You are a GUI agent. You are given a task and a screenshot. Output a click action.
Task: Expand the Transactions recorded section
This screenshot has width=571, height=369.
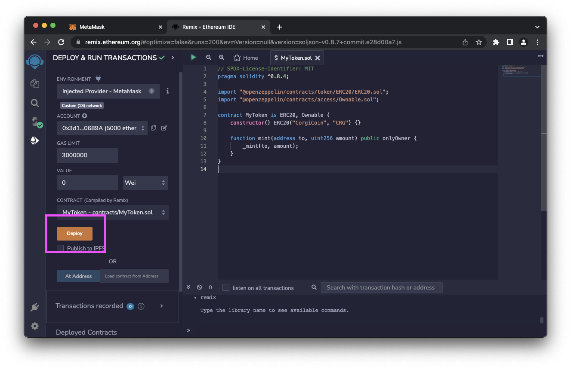[162, 306]
